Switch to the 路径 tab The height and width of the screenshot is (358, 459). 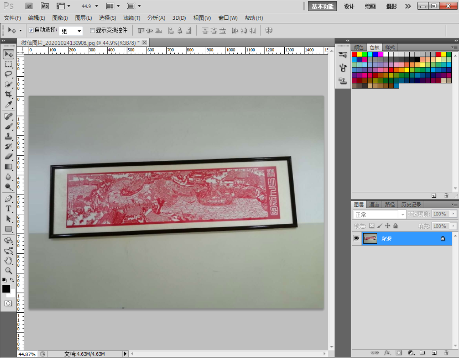click(x=390, y=204)
